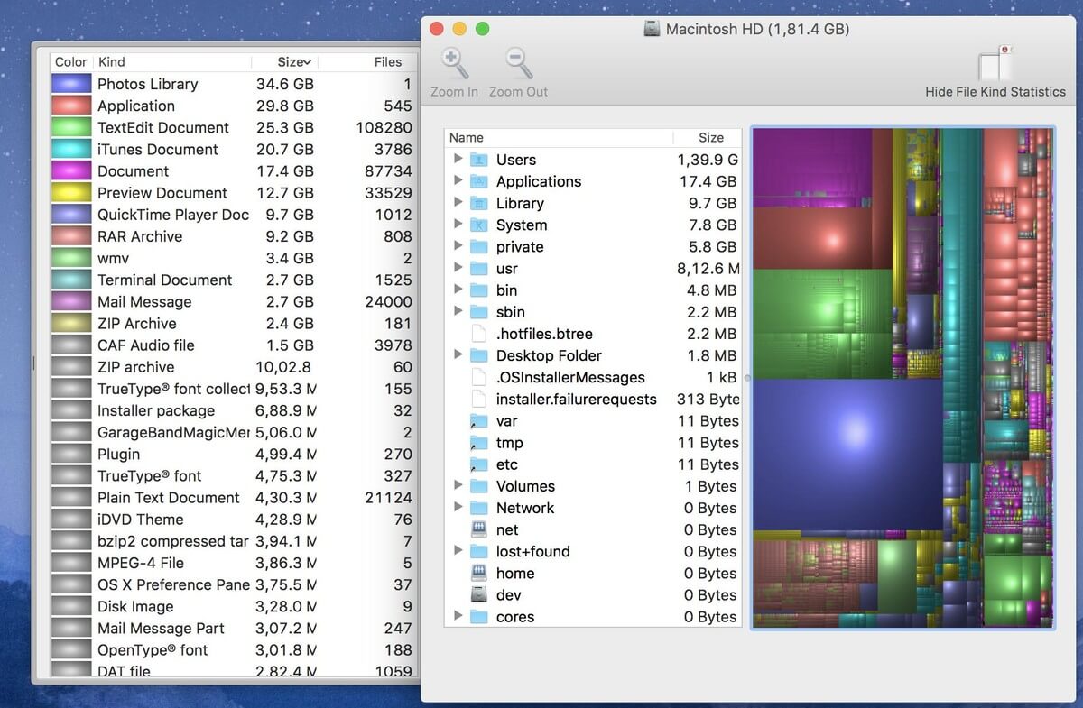Select the MPEG-4 File row

pos(235,563)
